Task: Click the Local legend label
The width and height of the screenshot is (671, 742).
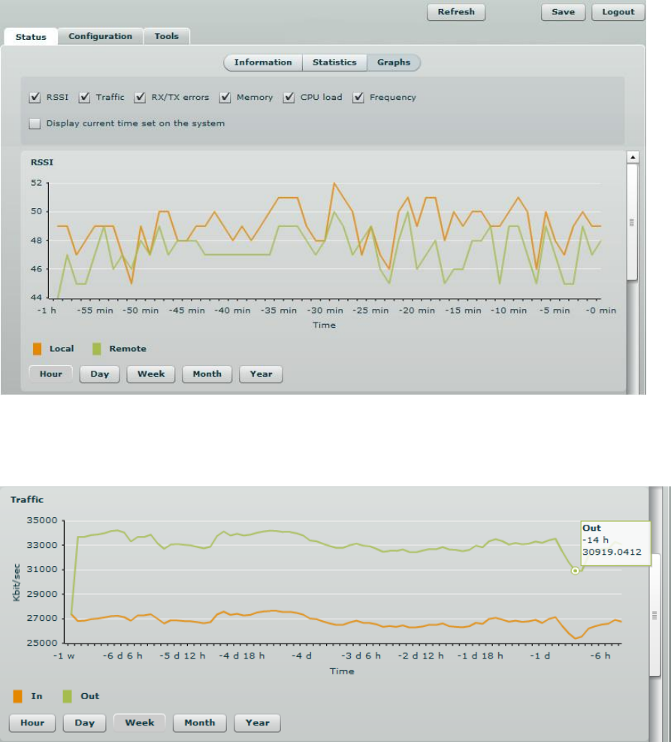Action: pyautogui.click(x=62, y=349)
